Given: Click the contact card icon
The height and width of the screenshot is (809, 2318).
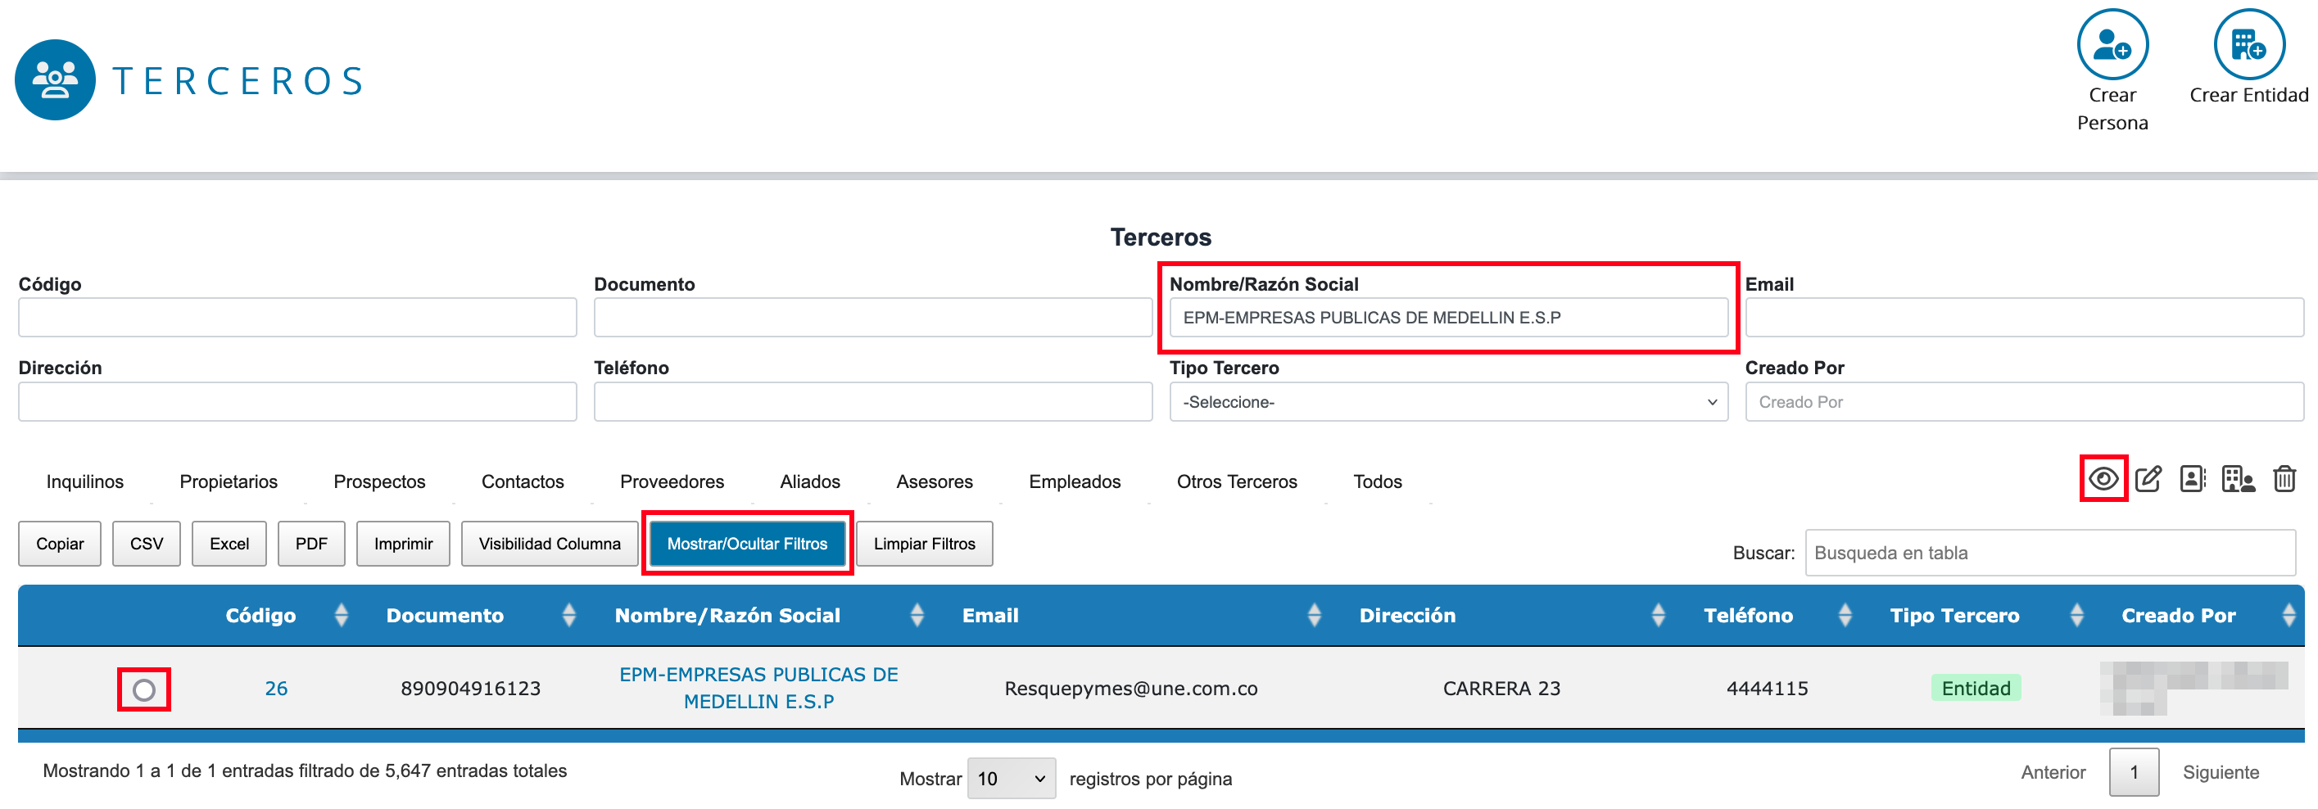Looking at the screenshot, I should (x=2192, y=479).
